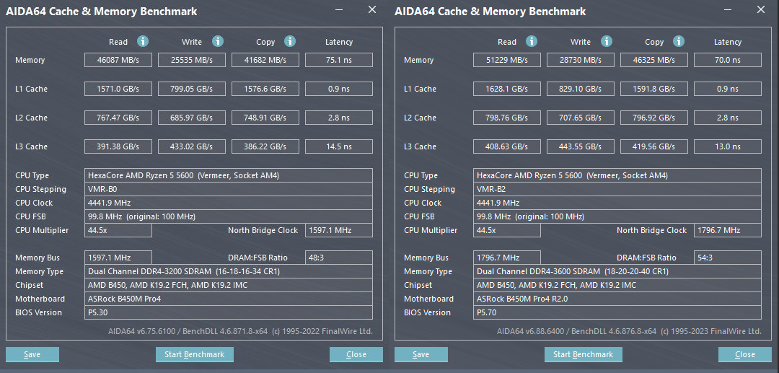The width and height of the screenshot is (779, 373).
Task: Click the Memory Type field showing DDR4-3600 SDRAM
Action: pyautogui.click(x=617, y=271)
